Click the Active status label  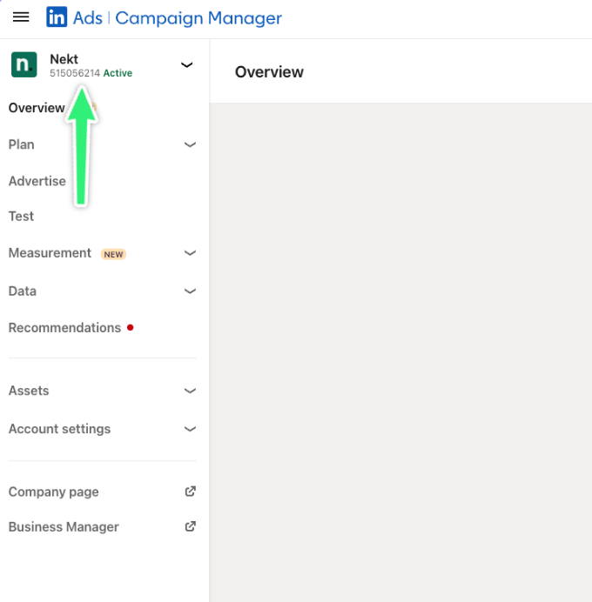[118, 73]
